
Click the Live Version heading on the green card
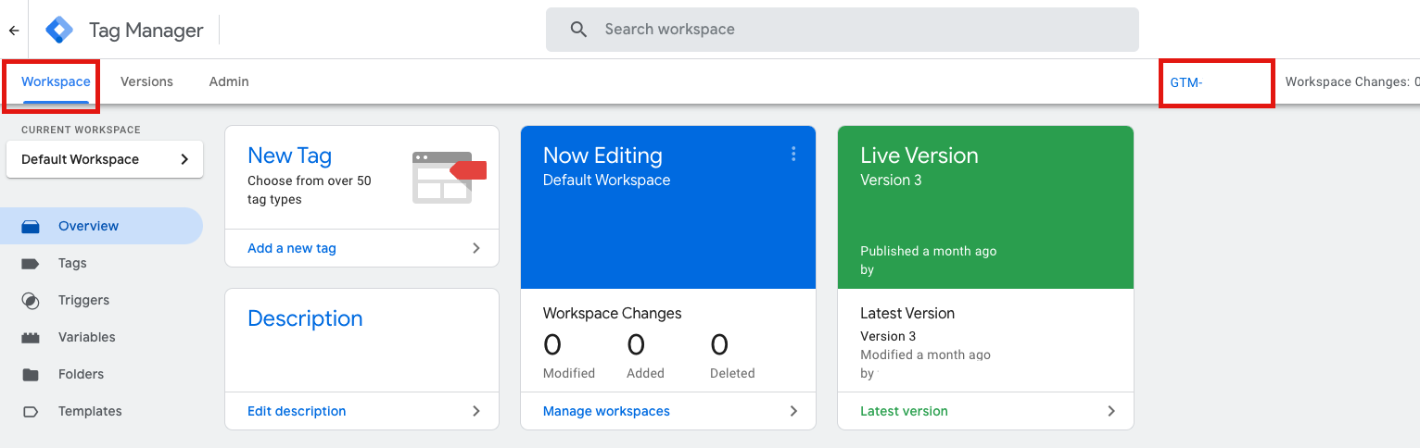pos(919,156)
